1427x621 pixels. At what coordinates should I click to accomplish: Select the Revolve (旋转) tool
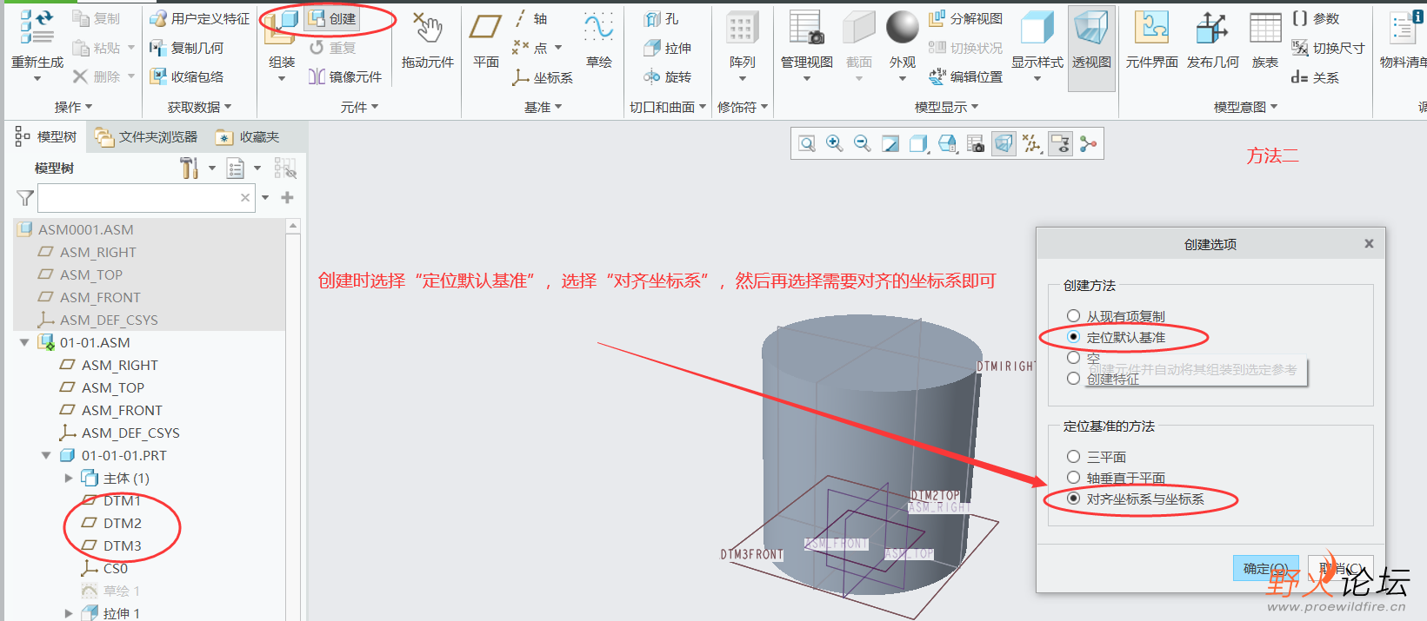pos(668,76)
